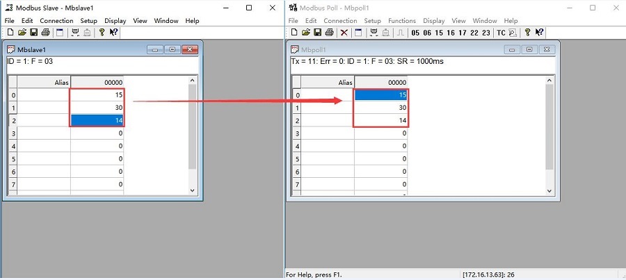Select highlighted value 15 cell in Mbpoll1
This screenshot has height=280, width=626.
381,95
